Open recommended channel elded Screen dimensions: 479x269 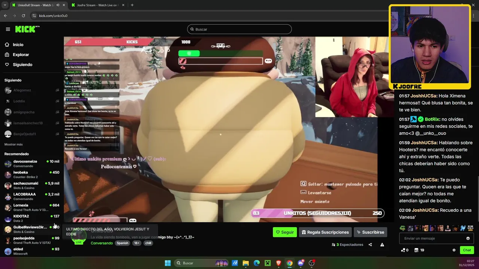(31, 251)
